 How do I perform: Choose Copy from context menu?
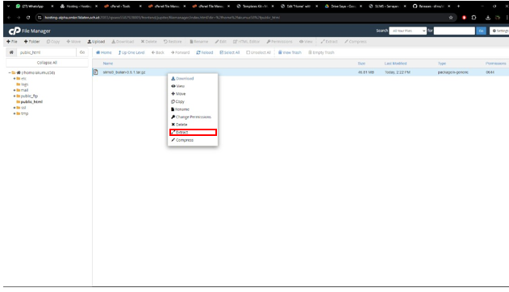tap(193, 101)
